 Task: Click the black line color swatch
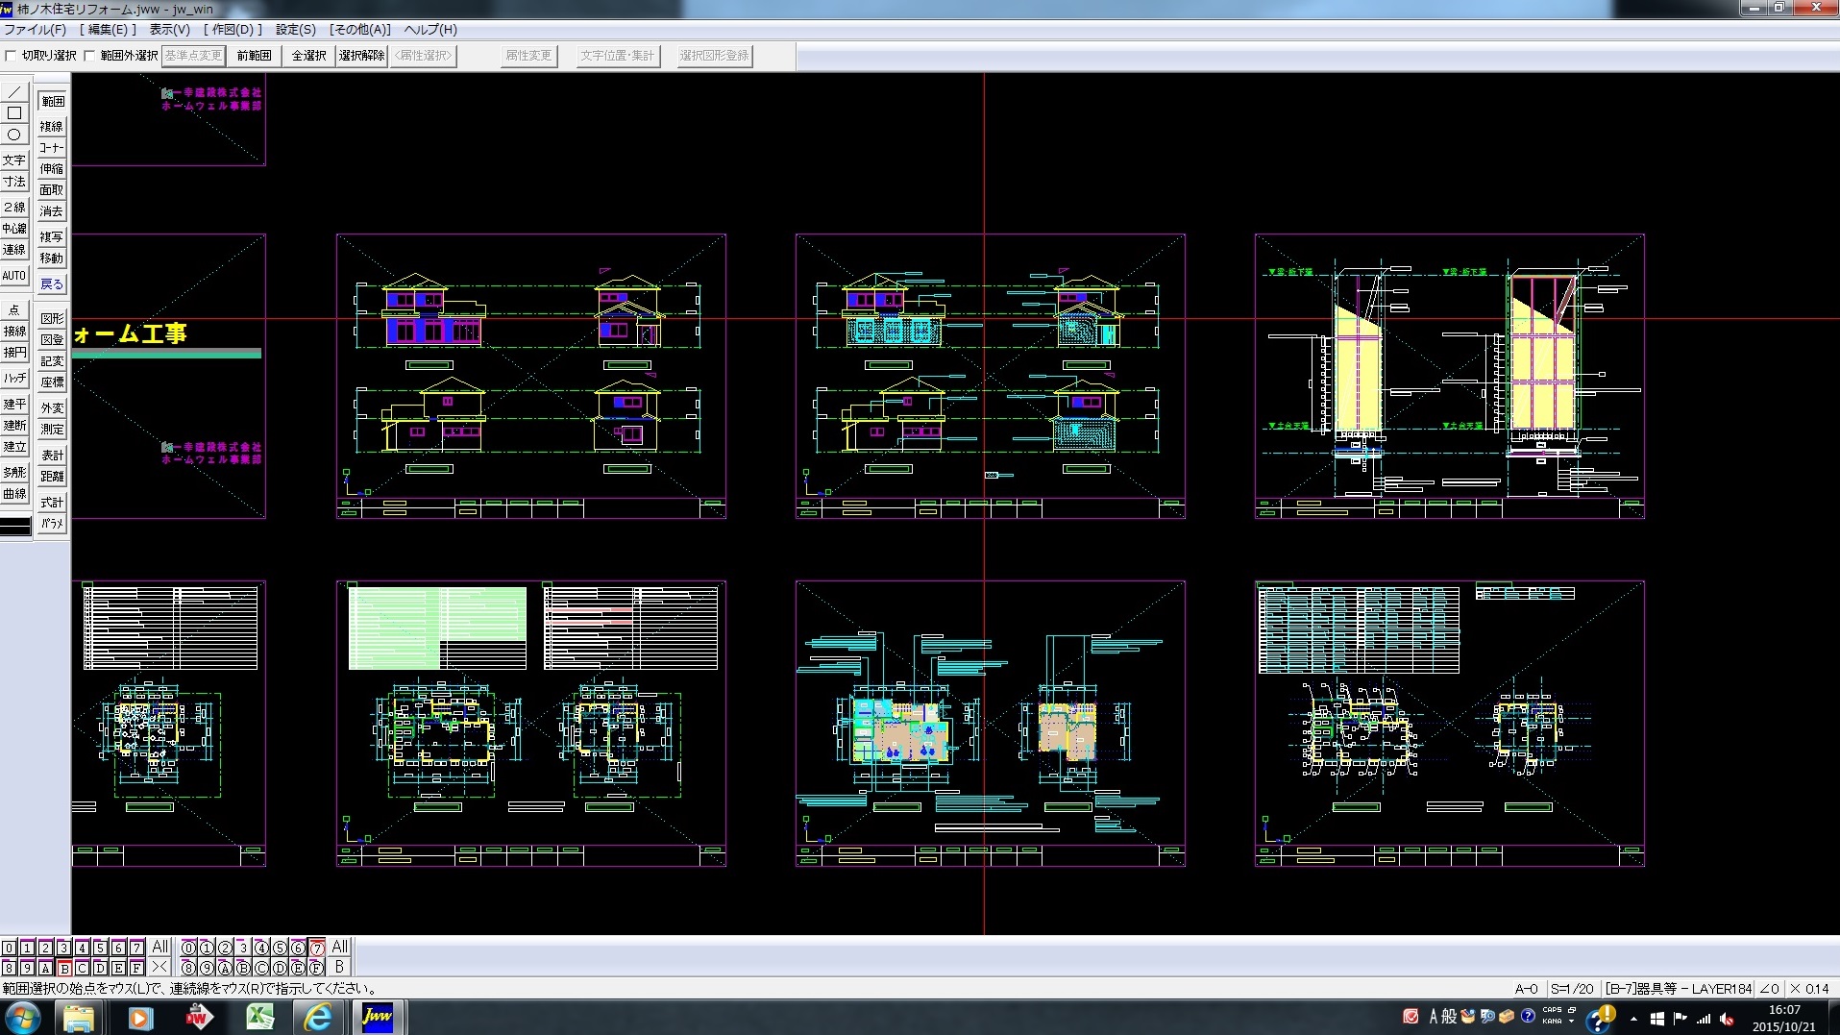click(15, 527)
